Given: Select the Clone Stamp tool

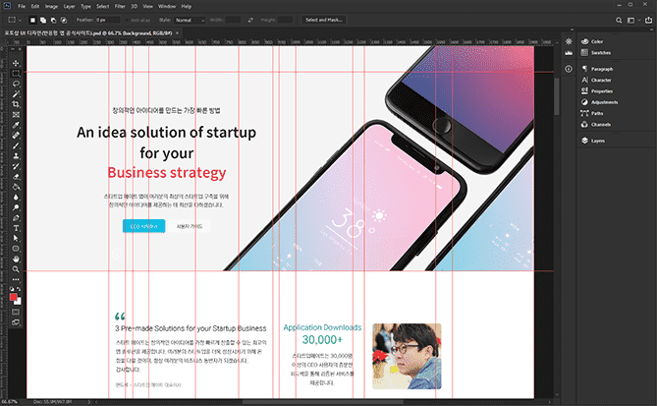Looking at the screenshot, I should click(x=16, y=155).
